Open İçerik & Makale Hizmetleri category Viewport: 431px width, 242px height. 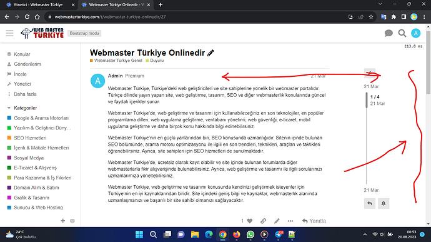coord(41,148)
